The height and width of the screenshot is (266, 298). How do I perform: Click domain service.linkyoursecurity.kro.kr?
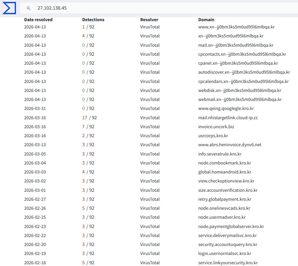pos(228,263)
